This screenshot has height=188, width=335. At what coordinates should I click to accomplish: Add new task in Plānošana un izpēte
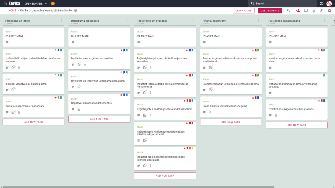(34, 122)
